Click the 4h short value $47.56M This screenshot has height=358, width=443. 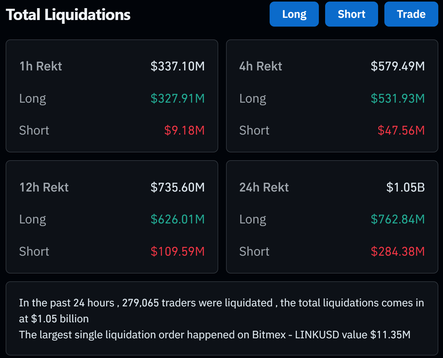coord(401,130)
